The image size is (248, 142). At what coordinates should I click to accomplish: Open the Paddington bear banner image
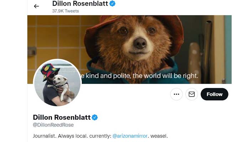click(130, 49)
